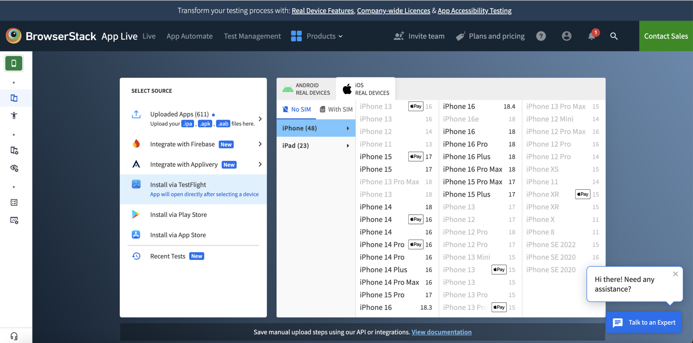The width and height of the screenshot is (693, 343).
Task: Switch to the With SIM option
Action: (x=336, y=109)
